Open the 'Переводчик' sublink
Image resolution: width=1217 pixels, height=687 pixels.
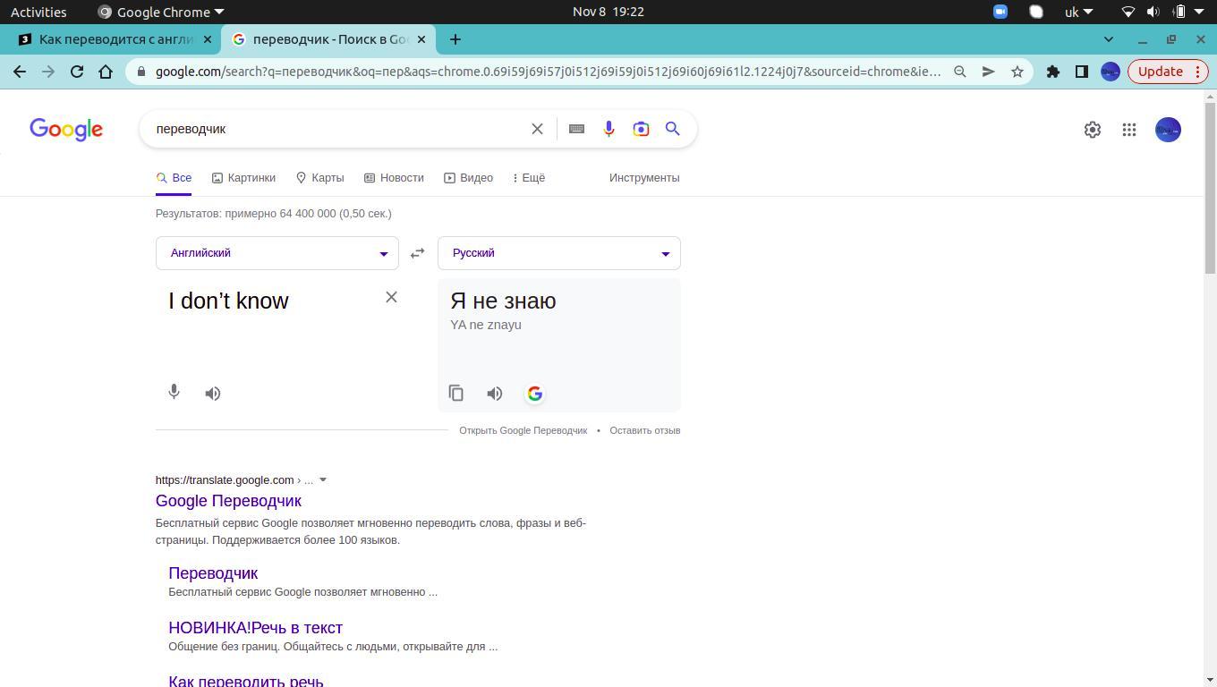(x=213, y=573)
